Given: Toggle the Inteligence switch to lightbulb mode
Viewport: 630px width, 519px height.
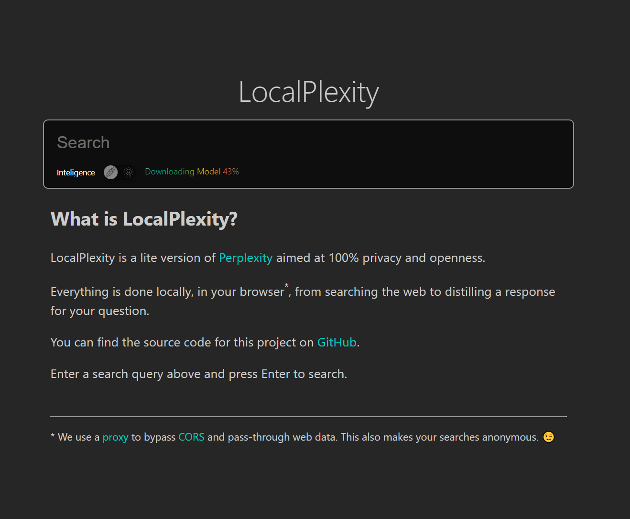Looking at the screenshot, I should point(128,172).
